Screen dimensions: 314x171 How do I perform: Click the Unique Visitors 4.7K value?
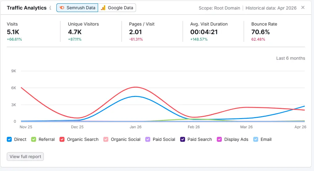point(75,32)
